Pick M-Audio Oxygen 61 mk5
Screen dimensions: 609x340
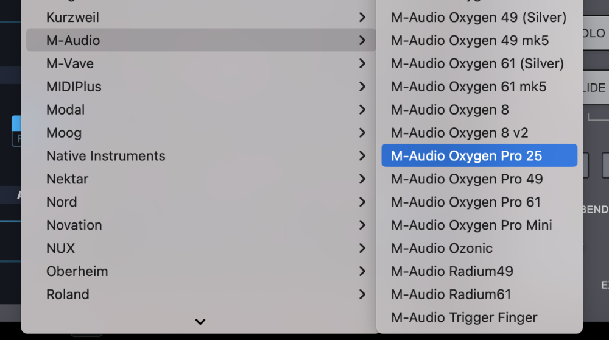click(469, 87)
